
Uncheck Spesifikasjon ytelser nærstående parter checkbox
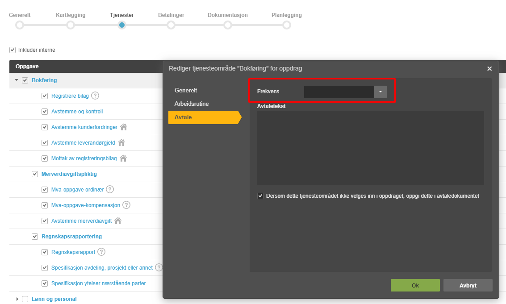click(45, 283)
